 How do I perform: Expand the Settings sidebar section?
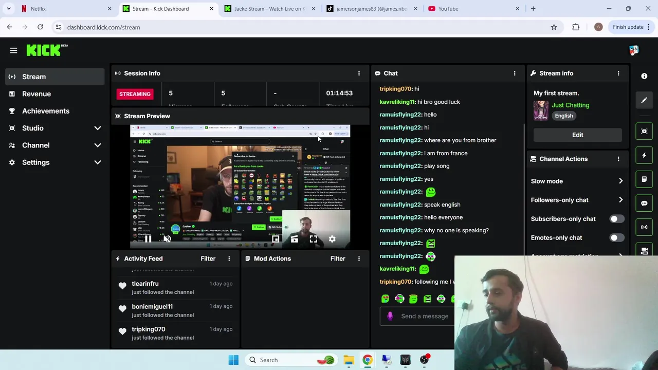point(98,162)
